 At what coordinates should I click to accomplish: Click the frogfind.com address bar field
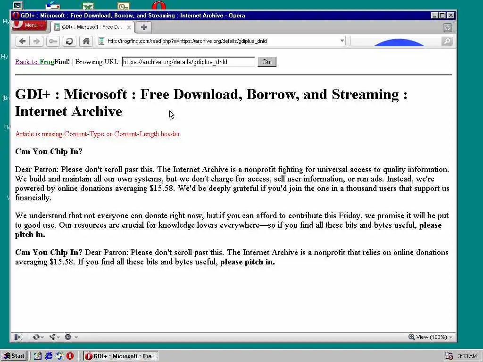(x=221, y=41)
